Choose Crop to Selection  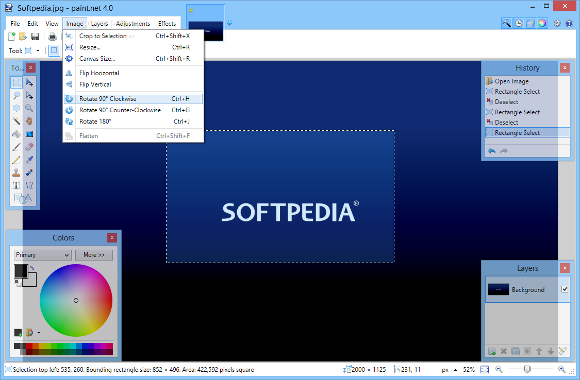(x=133, y=36)
